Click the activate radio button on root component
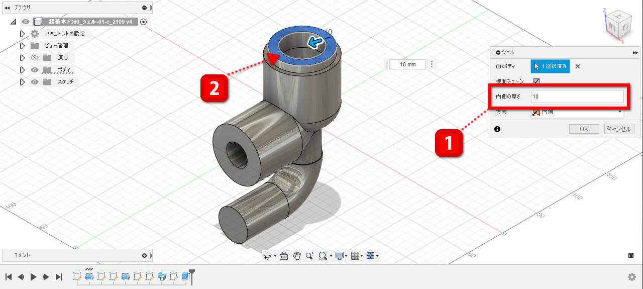Image resolution: width=643 pixels, height=289 pixels. tap(144, 22)
